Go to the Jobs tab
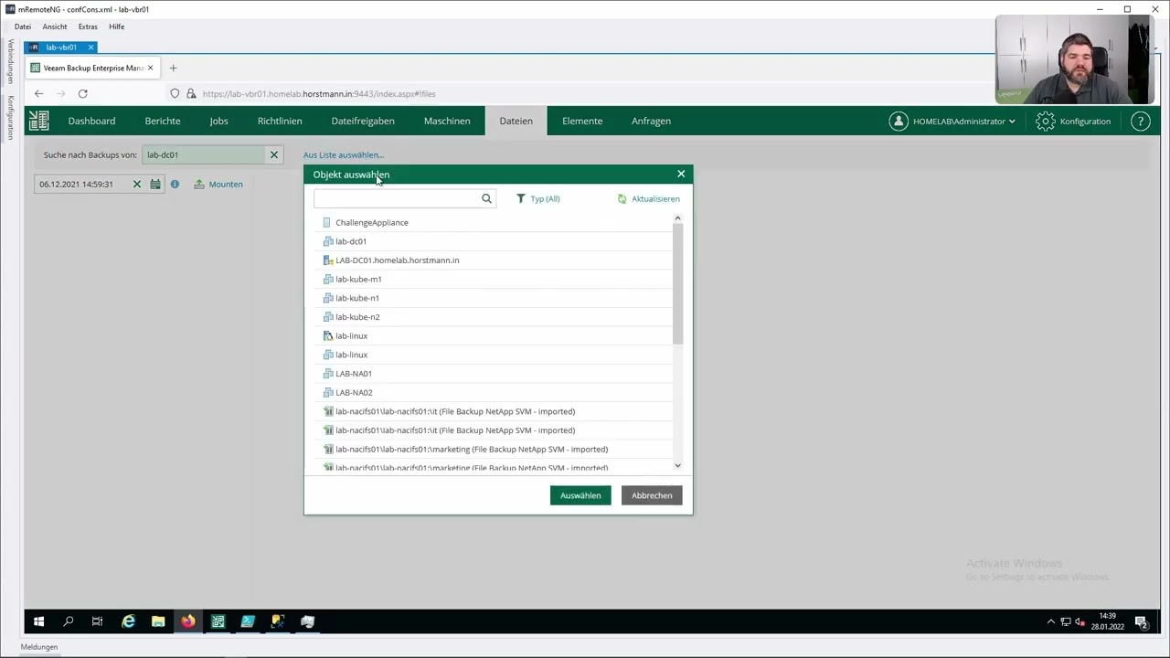Viewport: 1170px width, 658px height. coord(218,121)
